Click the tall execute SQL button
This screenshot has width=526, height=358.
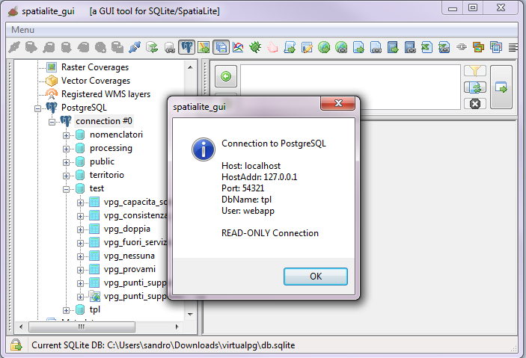pos(501,87)
